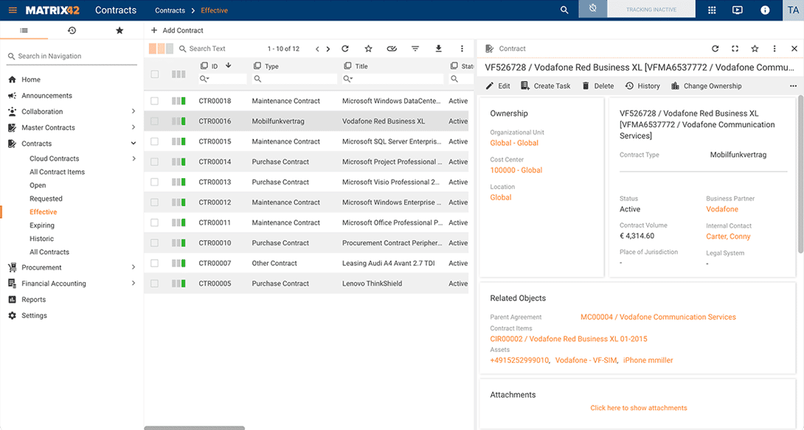The image size is (804, 430).
Task: Open the filter icon above the contract grid
Action: point(415,48)
